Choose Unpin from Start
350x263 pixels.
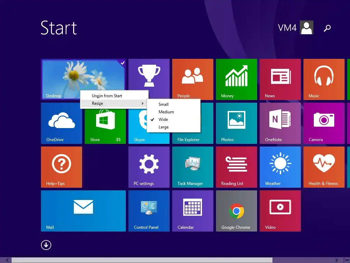tap(114, 96)
